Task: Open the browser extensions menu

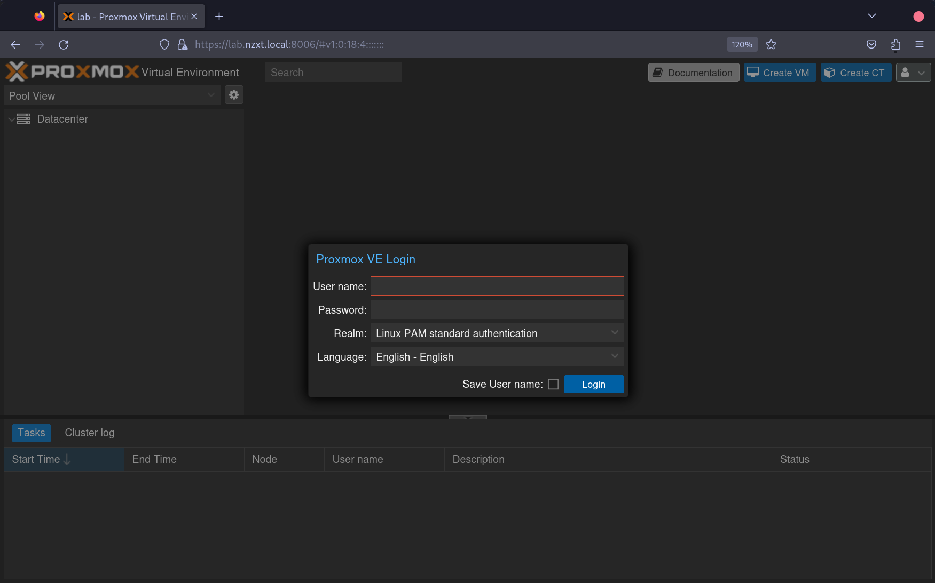Action: click(895, 45)
